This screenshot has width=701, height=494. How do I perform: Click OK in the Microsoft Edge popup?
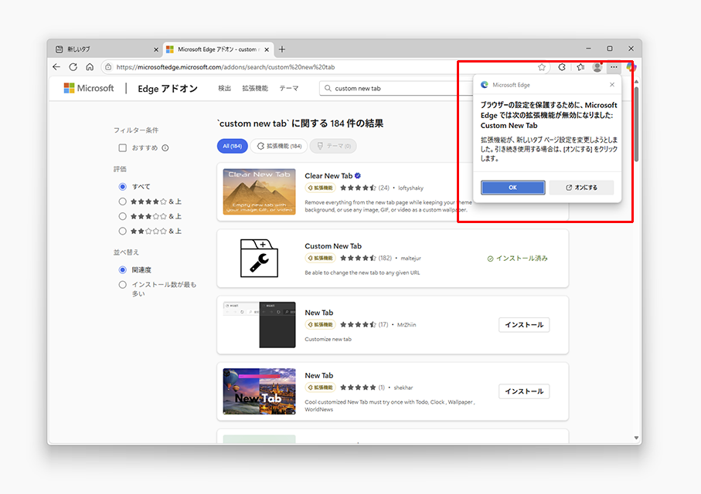click(x=512, y=188)
